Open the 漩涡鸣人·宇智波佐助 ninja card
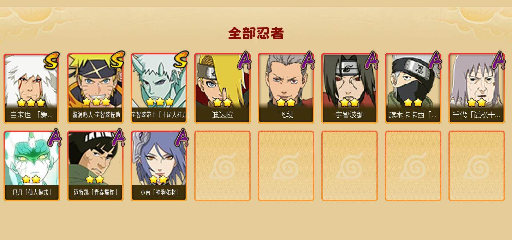Viewport: 512px width, 240px height. point(95,88)
